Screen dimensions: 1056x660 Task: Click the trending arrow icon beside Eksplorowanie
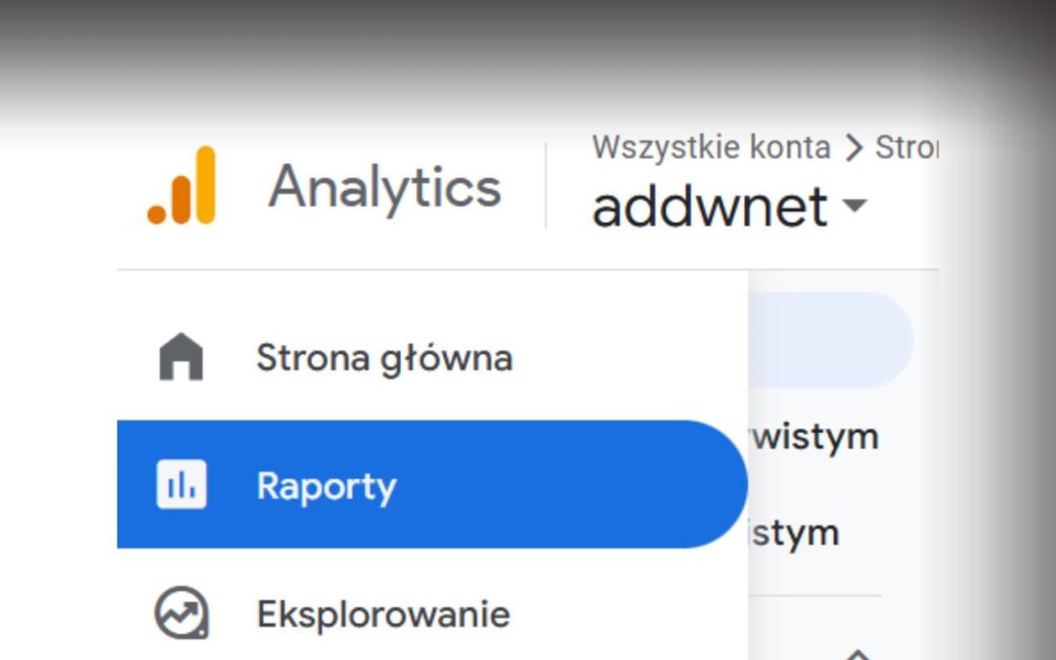click(182, 614)
